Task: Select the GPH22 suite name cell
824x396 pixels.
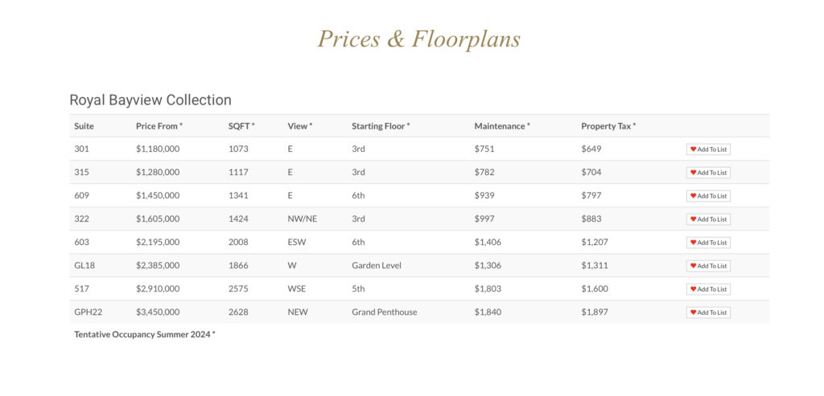Action: (x=89, y=312)
